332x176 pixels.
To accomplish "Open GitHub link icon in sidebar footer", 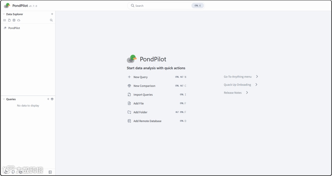I will pyautogui.click(x=13, y=172).
